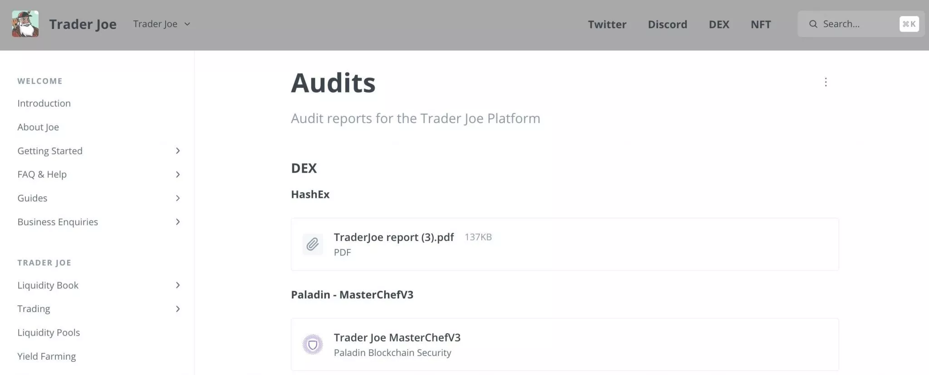
Task: Click the paperclip attachment icon
Action: click(x=313, y=245)
